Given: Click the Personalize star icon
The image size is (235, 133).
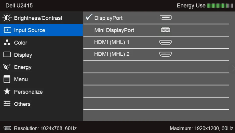Looking at the screenshot, I should point(7,92).
